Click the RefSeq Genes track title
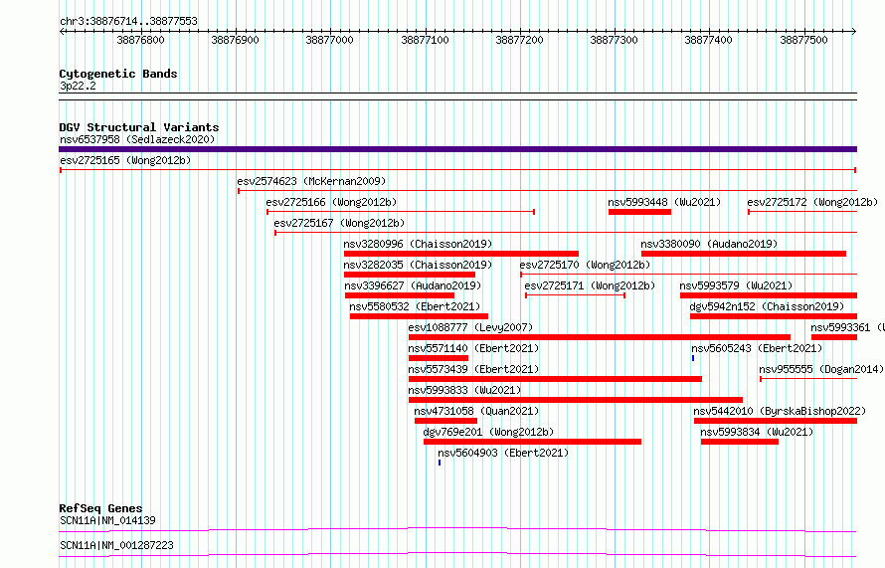Viewport: 885px width, 568px height. pos(100,508)
